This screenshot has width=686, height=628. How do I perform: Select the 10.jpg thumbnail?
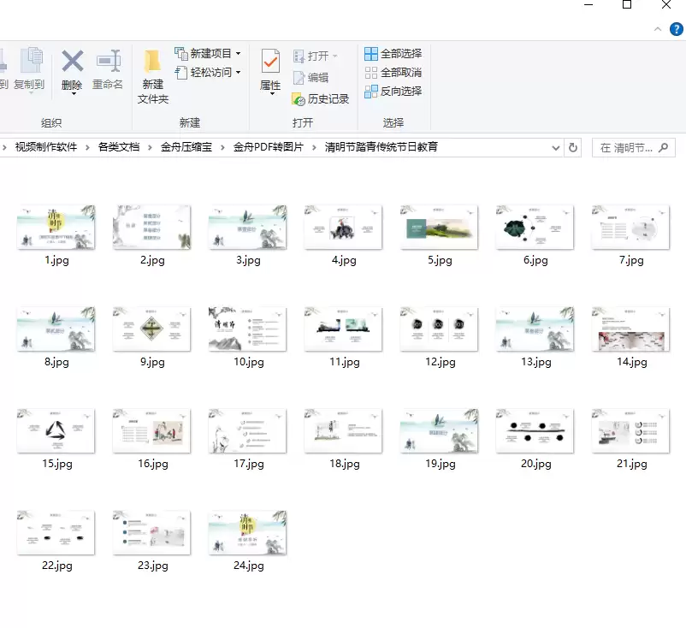248,337
